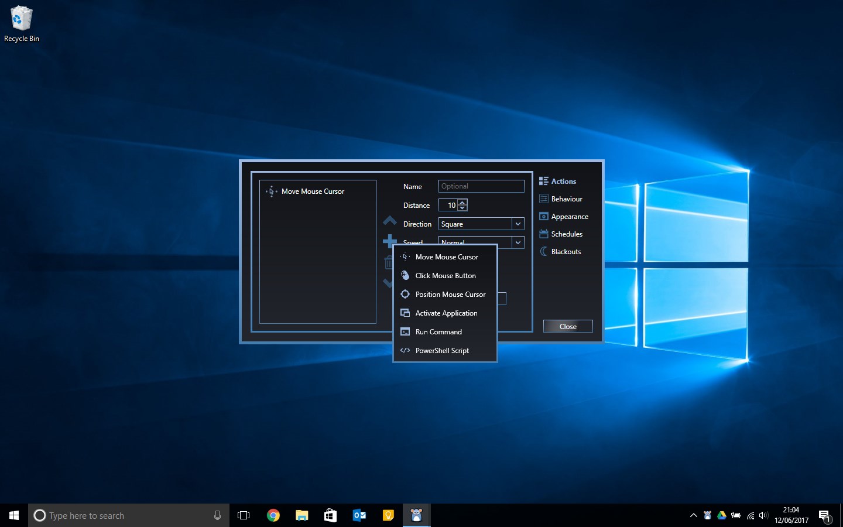Click the trash icon to delete an action
This screenshot has width=843, height=527.
pos(389,262)
